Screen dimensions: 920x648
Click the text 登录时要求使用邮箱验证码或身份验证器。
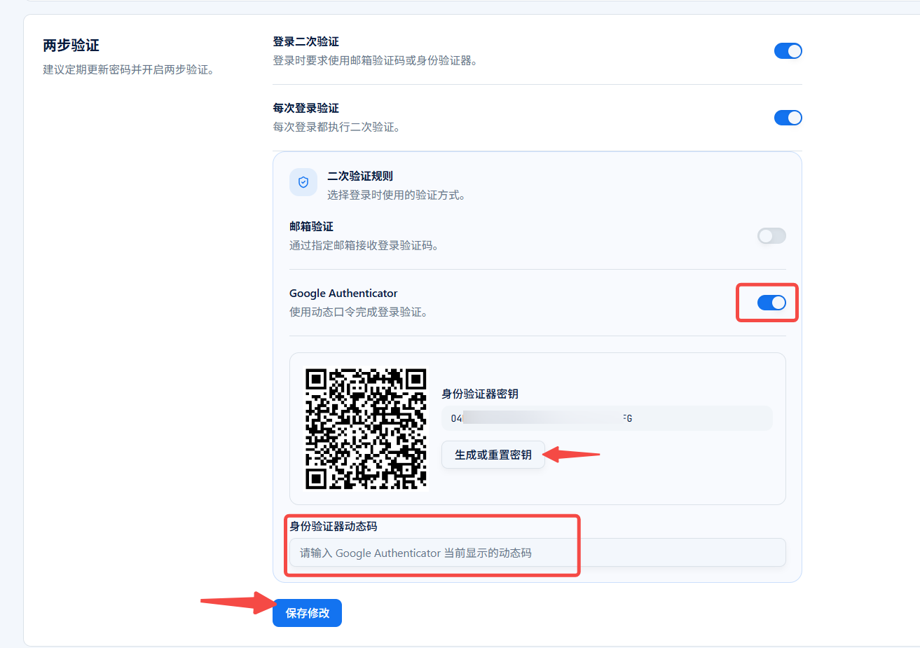[x=376, y=61]
